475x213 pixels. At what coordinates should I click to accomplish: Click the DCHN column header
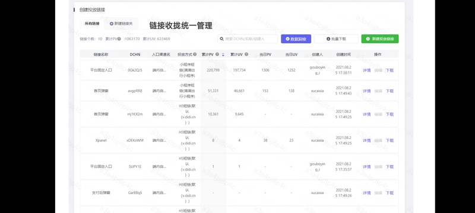pyautogui.click(x=135, y=54)
